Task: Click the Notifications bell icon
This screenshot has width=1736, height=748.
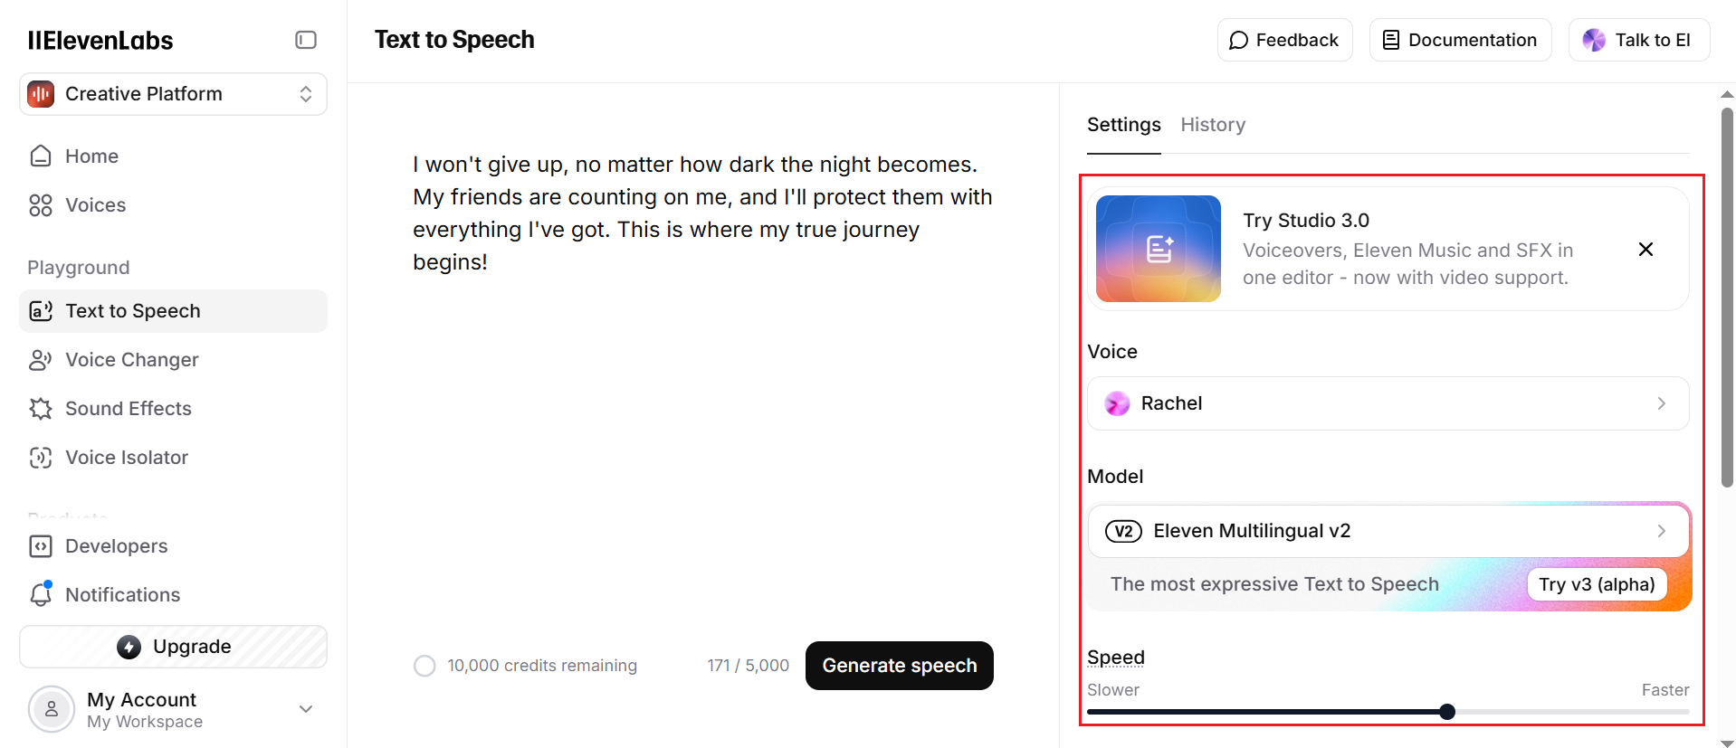Action: [x=41, y=595]
